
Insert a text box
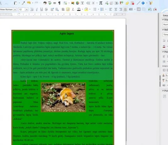82,3
